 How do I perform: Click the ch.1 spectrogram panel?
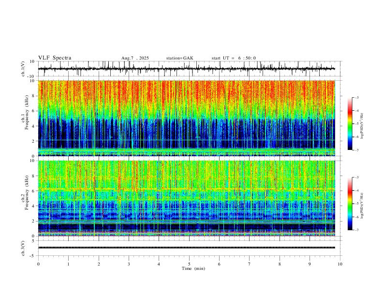(186, 118)
